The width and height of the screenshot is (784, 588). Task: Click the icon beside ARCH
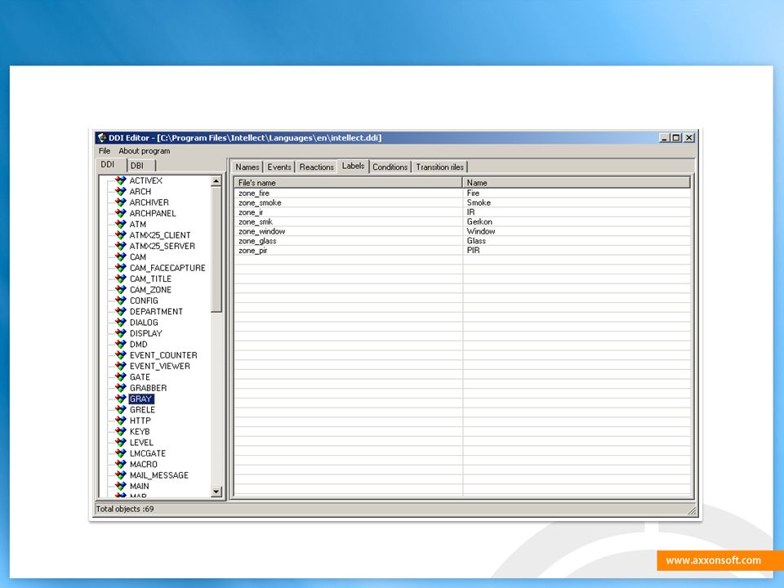point(121,191)
